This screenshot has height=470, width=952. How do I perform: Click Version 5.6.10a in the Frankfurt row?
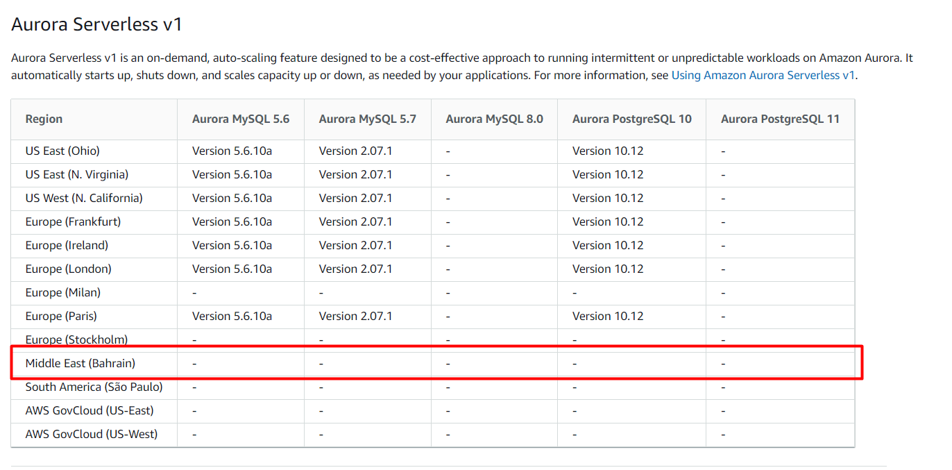(x=232, y=221)
